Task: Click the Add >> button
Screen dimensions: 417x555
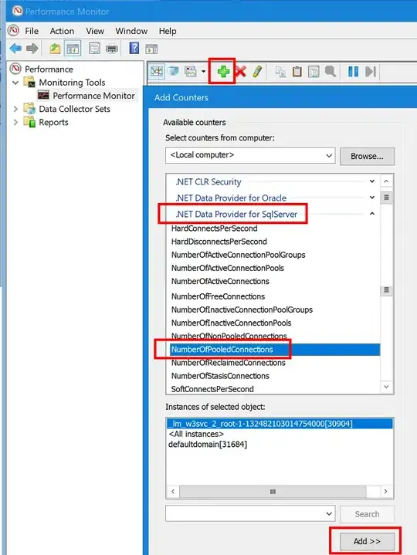Action: coord(367,541)
